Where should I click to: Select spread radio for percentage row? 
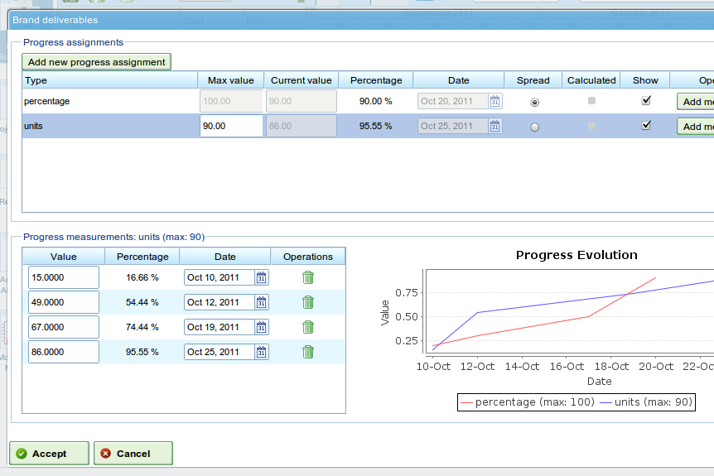pos(534,103)
